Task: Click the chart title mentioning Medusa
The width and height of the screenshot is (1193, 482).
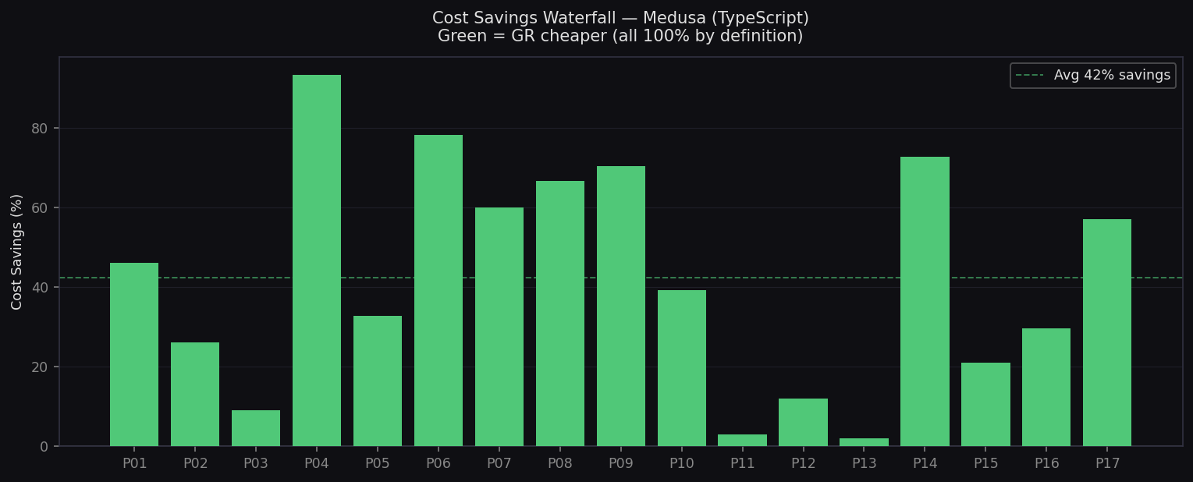Action: click(x=620, y=17)
